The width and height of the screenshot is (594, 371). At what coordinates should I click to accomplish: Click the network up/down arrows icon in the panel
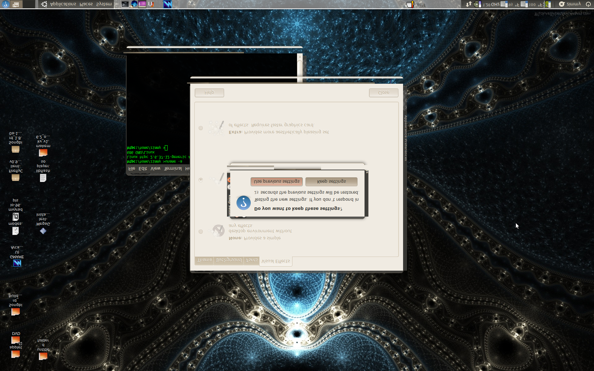[469, 4]
